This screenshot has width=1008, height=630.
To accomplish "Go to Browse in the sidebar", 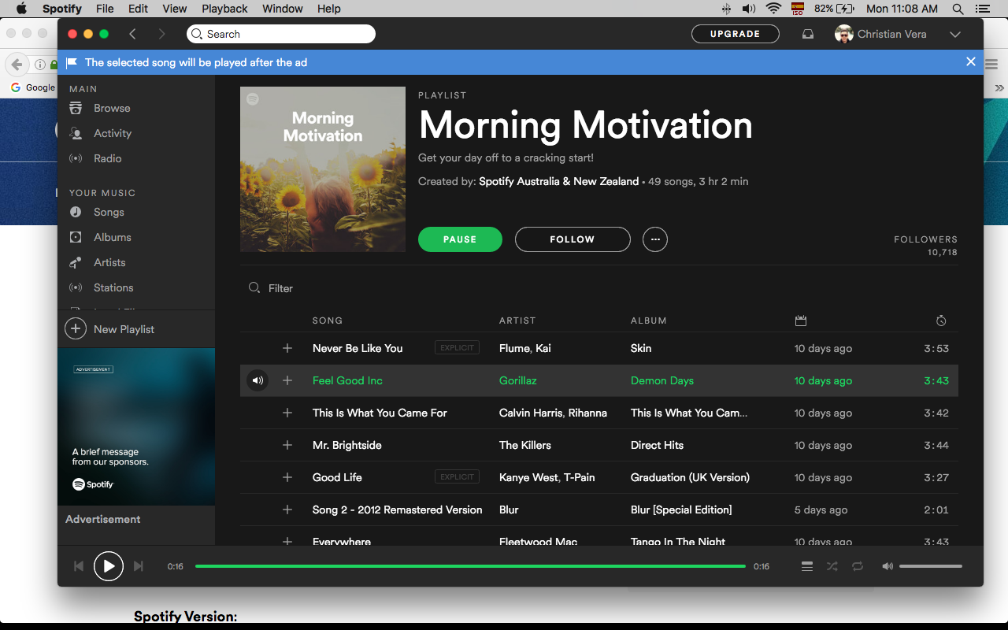I will (x=112, y=108).
